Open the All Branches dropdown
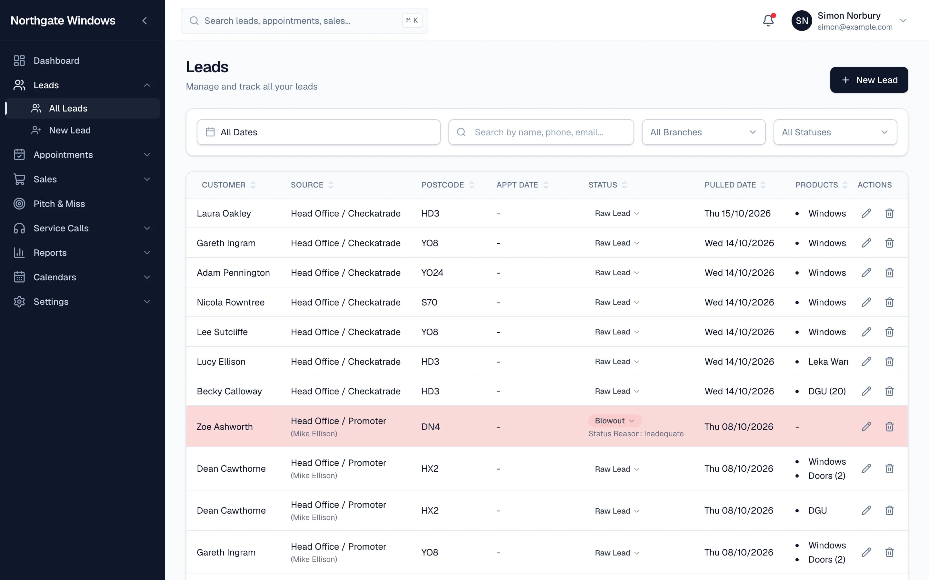 coord(703,132)
